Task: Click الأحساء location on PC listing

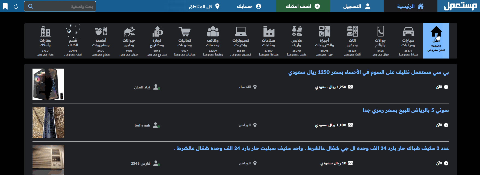Action: coord(245,87)
